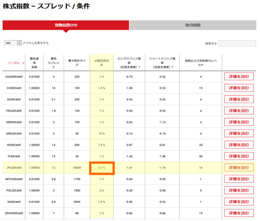Select the GRE20Cash symbol cell
The width and height of the screenshot is (260, 221).
pyautogui.click(x=14, y=134)
